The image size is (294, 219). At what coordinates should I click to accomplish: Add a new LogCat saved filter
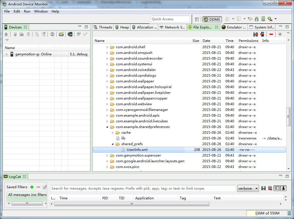coord(32,187)
